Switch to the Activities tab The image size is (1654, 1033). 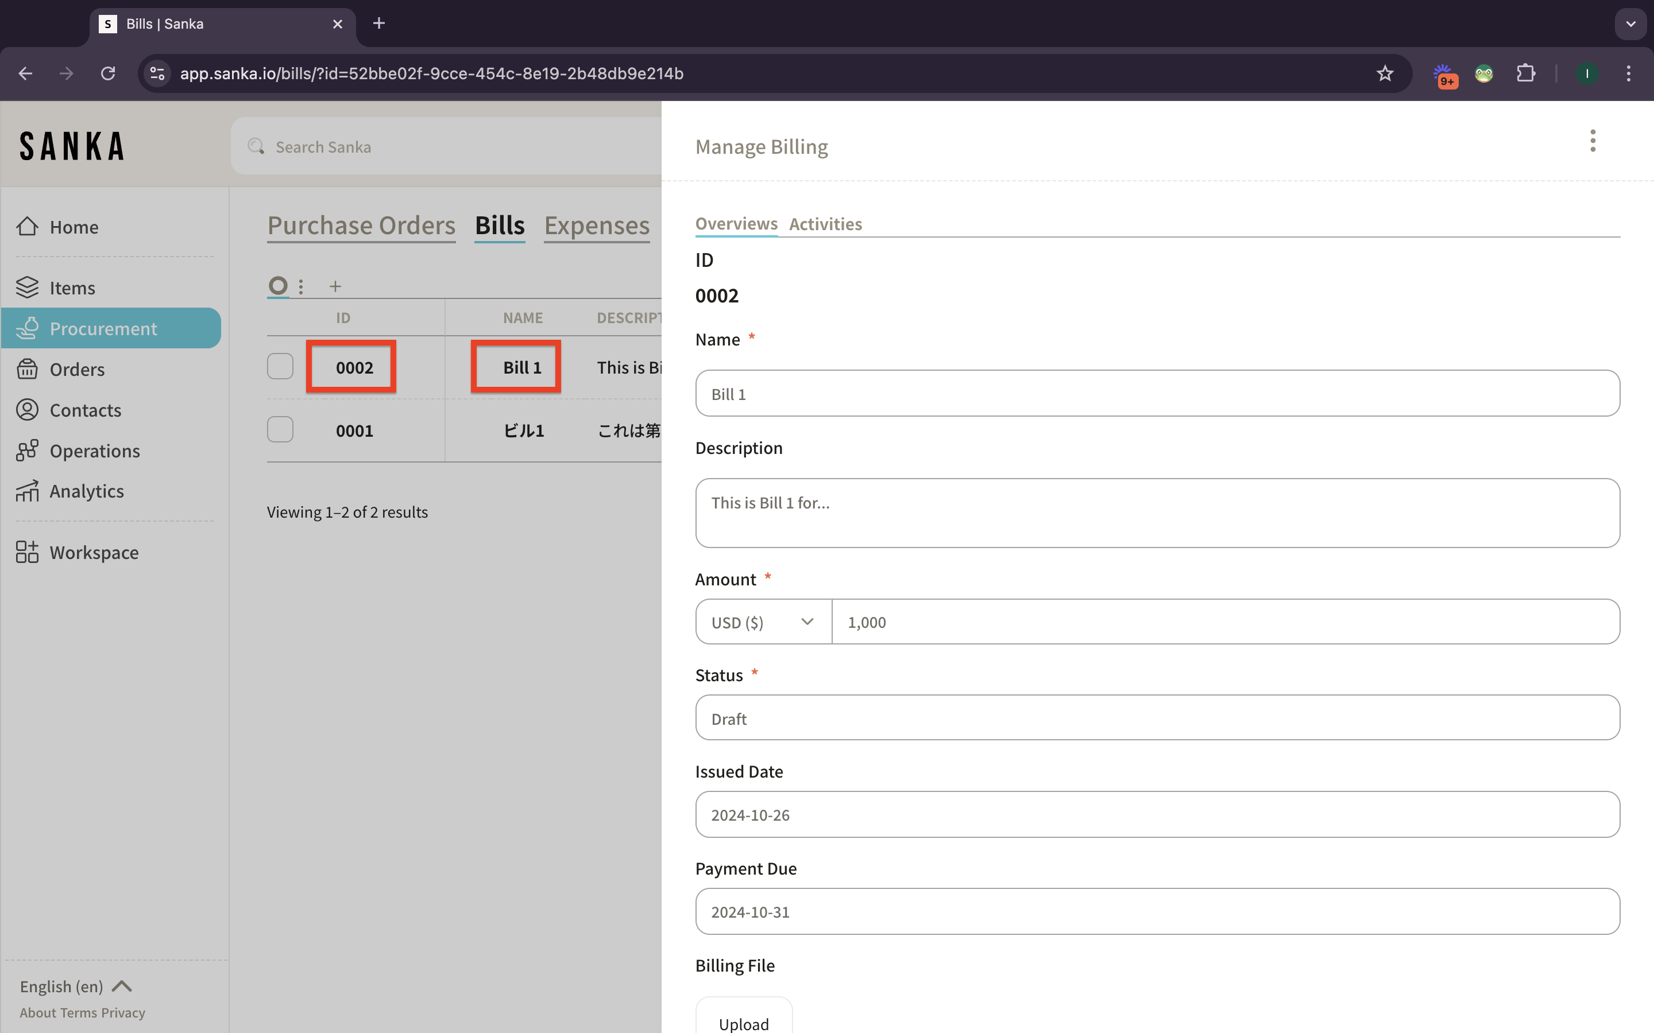(825, 224)
